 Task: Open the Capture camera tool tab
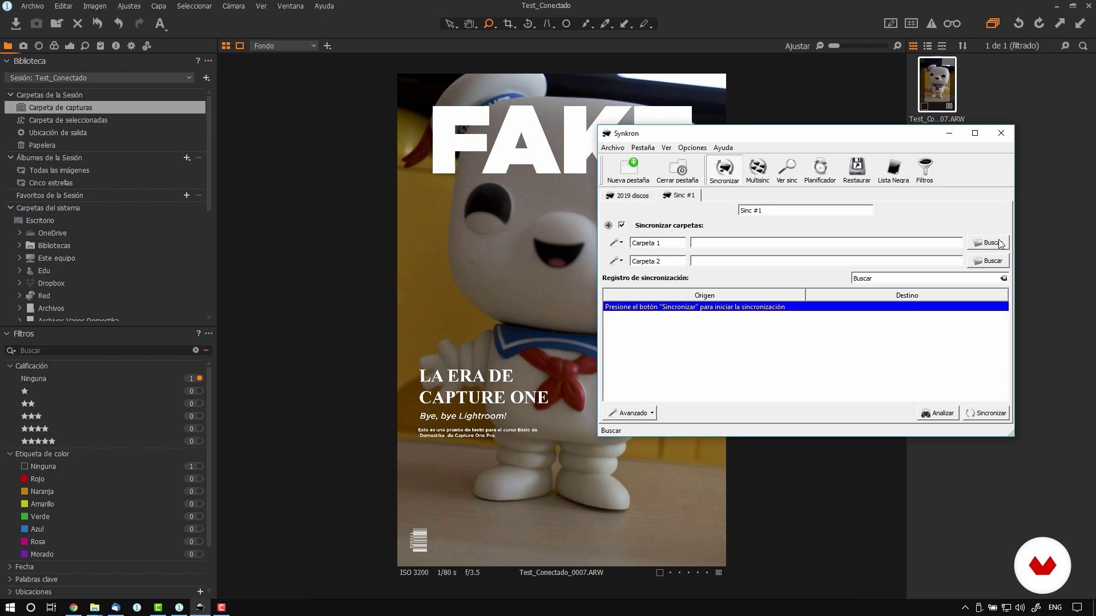[23, 46]
